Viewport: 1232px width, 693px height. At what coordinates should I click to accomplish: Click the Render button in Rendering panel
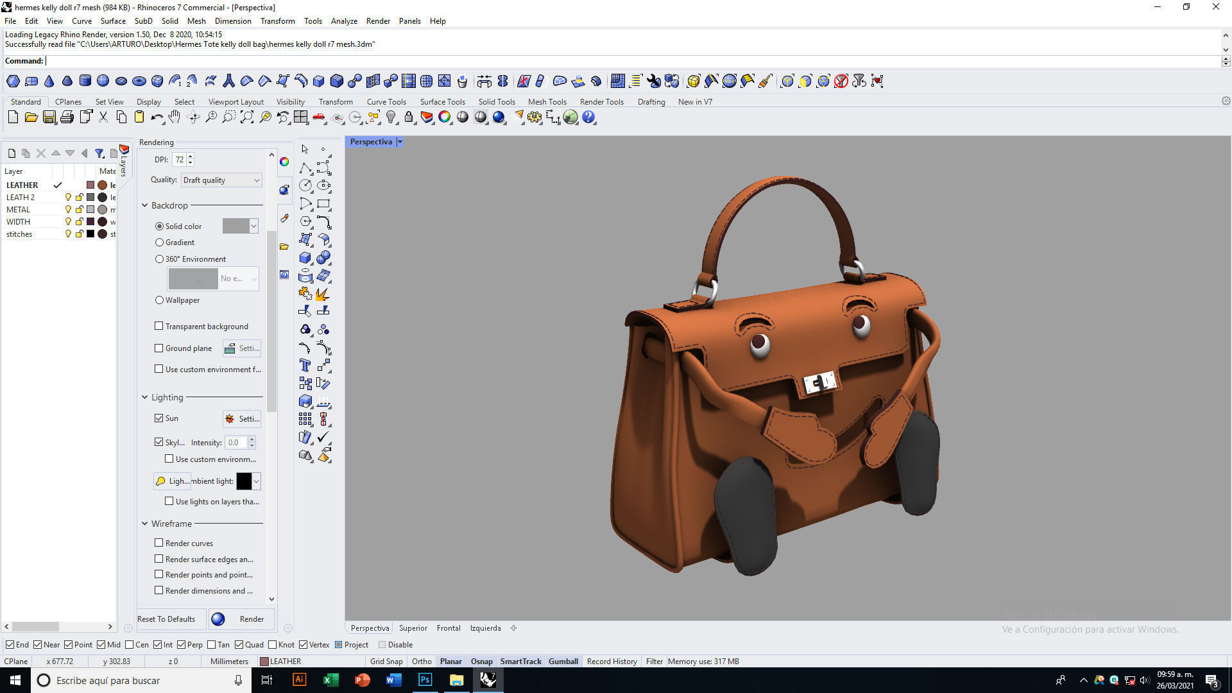click(242, 619)
